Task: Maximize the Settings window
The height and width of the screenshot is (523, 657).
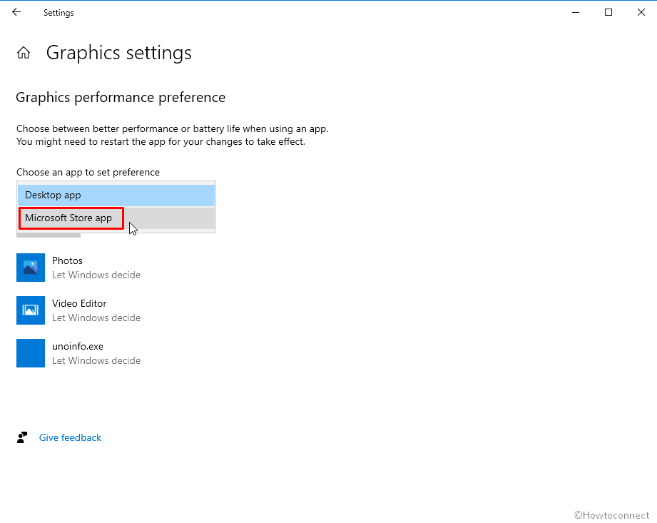Action: pos(608,12)
